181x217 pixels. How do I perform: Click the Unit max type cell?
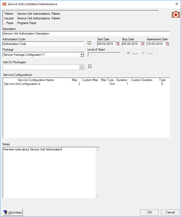click(x=112, y=84)
